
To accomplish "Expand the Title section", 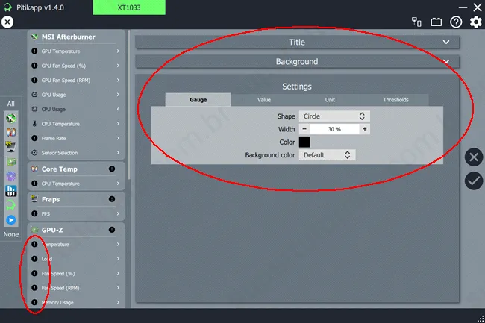I will point(297,43).
